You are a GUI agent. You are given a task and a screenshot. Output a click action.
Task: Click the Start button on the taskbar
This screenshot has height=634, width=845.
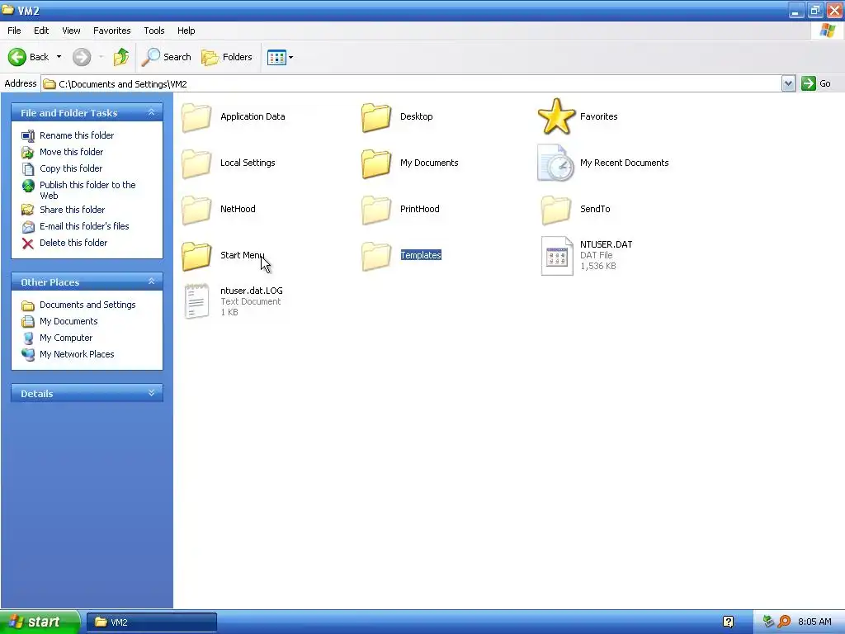pos(40,622)
